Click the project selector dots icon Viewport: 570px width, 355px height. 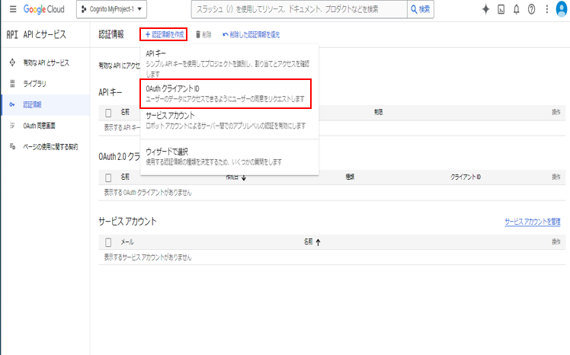84,9
